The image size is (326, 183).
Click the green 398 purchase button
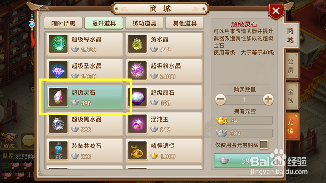243,161
